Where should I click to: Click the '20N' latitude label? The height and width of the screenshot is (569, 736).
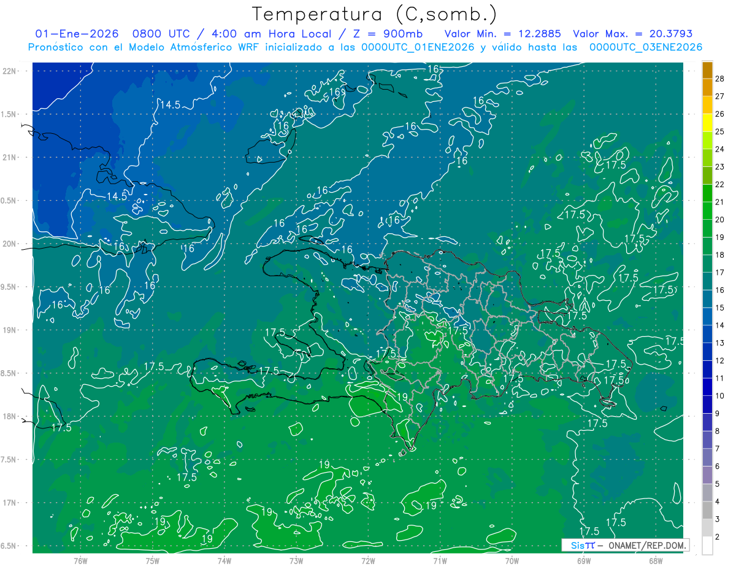pos(9,244)
